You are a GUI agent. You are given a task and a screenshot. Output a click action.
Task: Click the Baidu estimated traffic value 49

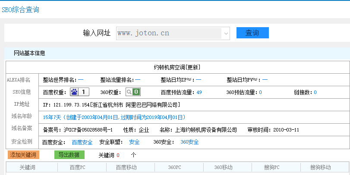(x=199, y=92)
